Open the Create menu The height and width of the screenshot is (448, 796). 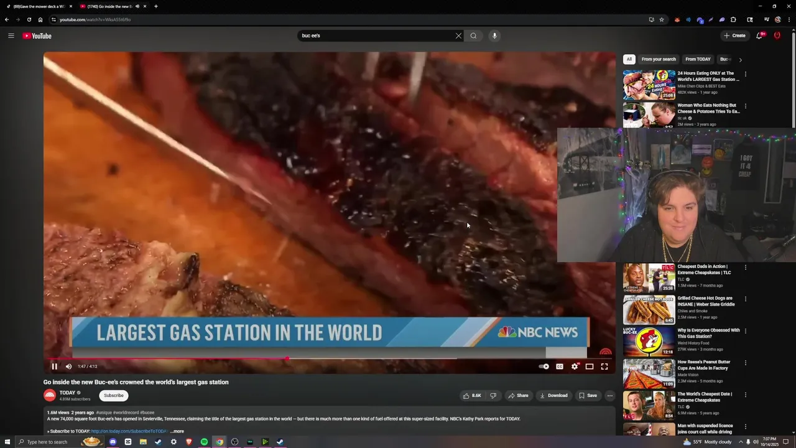[734, 35]
